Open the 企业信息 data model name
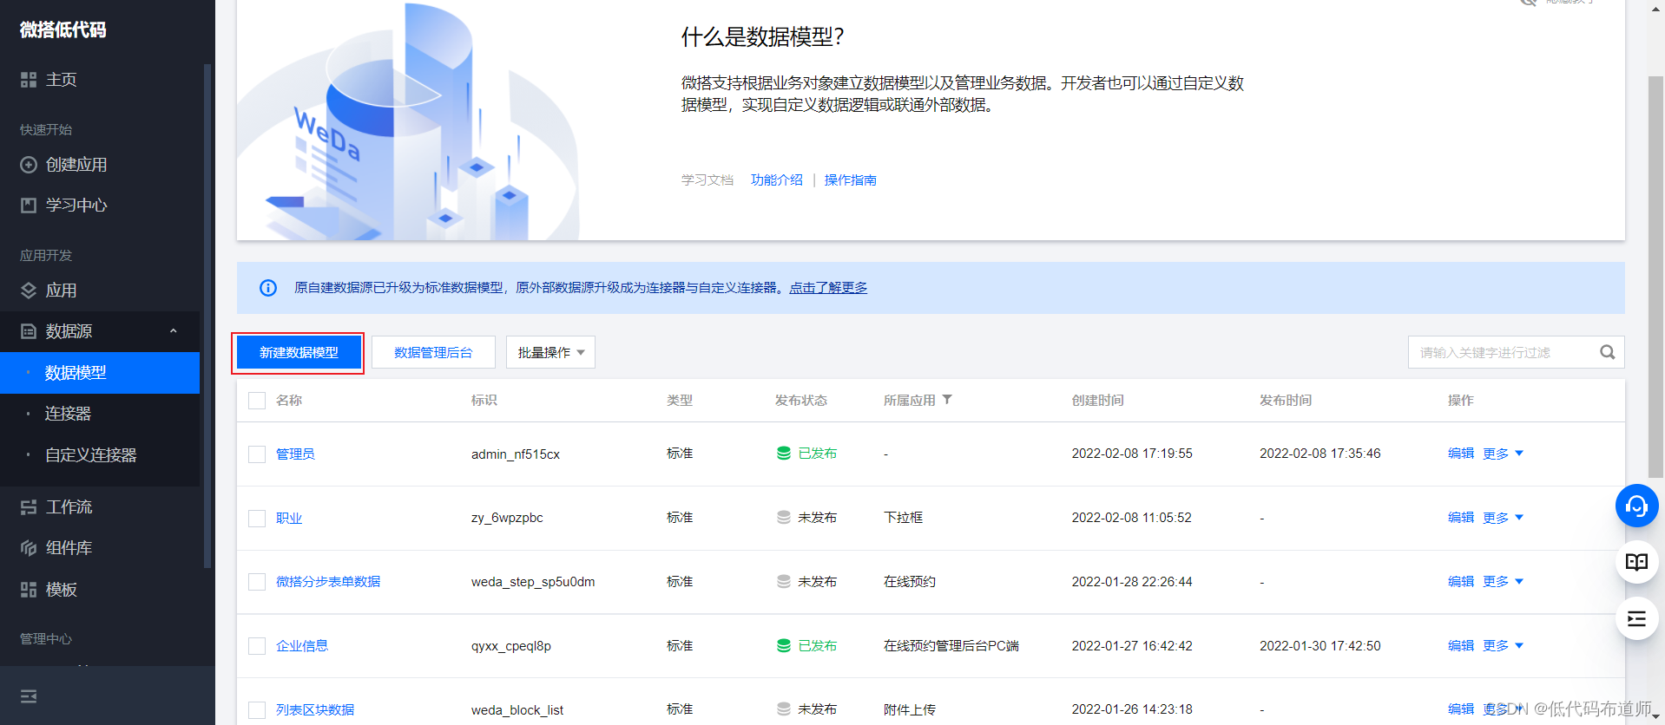This screenshot has width=1665, height=725. point(302,646)
